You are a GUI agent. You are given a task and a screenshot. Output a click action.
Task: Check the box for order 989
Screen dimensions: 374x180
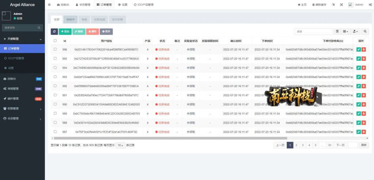click(55, 113)
